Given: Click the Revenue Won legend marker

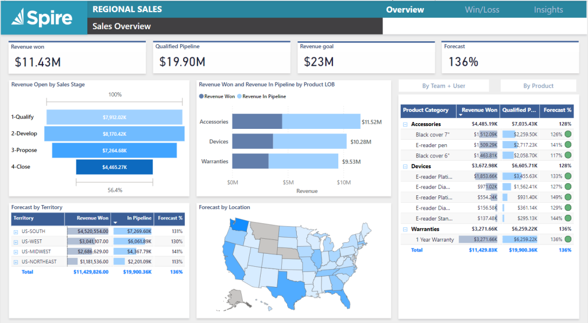Looking at the screenshot, I should point(202,96).
